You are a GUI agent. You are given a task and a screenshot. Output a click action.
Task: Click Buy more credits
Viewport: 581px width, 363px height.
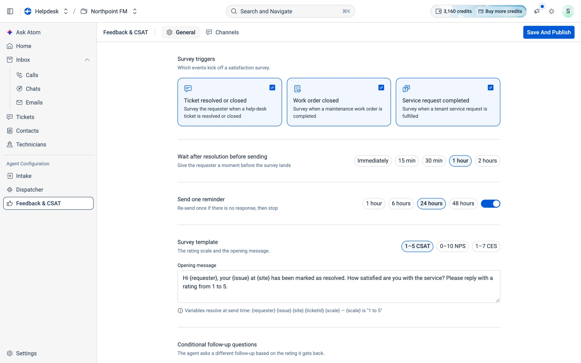click(500, 11)
